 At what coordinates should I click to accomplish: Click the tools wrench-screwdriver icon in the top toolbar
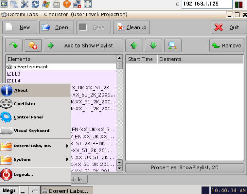tap(25, 4)
